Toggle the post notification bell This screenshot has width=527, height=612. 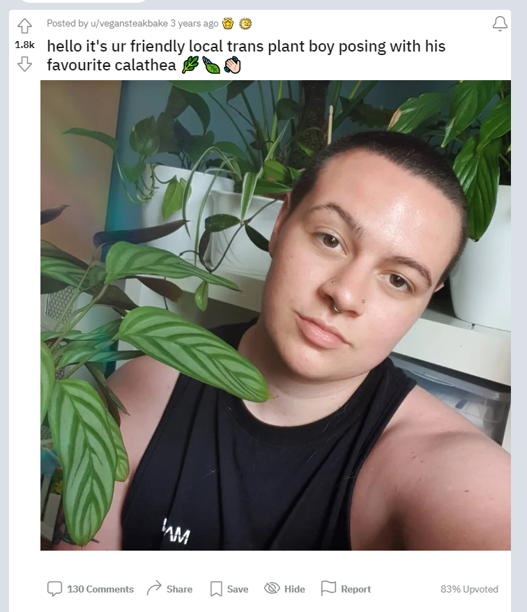[500, 24]
